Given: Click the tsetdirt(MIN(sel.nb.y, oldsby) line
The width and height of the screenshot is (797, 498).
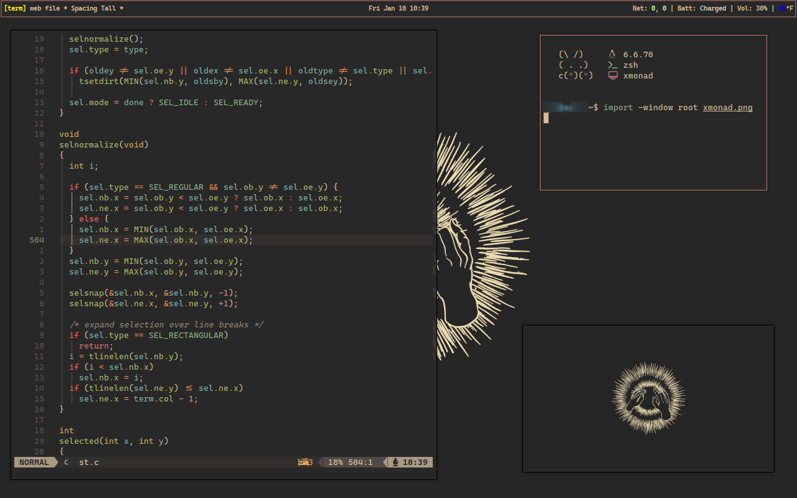Looking at the screenshot, I should tap(216, 82).
